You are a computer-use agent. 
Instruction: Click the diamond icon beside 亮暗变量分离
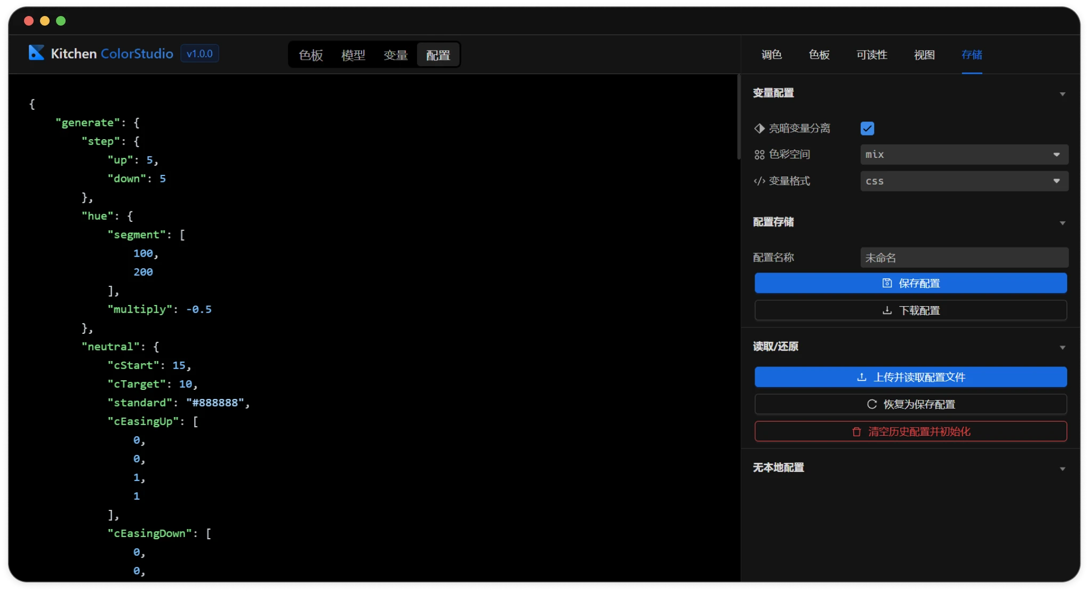(x=759, y=129)
